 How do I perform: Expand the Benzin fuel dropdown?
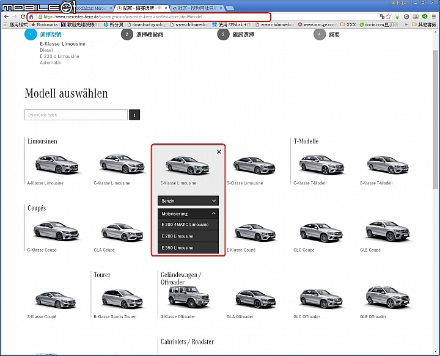pos(188,201)
